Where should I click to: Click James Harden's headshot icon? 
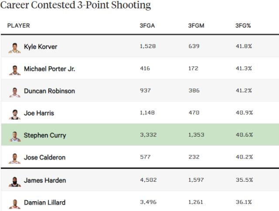point(14,181)
